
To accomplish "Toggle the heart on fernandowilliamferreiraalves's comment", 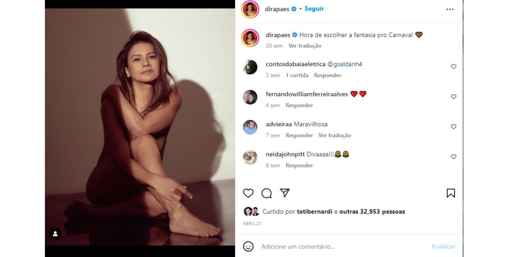I will click(454, 96).
